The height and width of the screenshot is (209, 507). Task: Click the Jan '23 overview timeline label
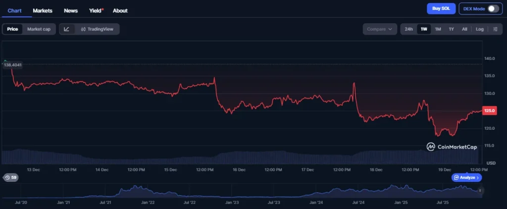point(232,203)
